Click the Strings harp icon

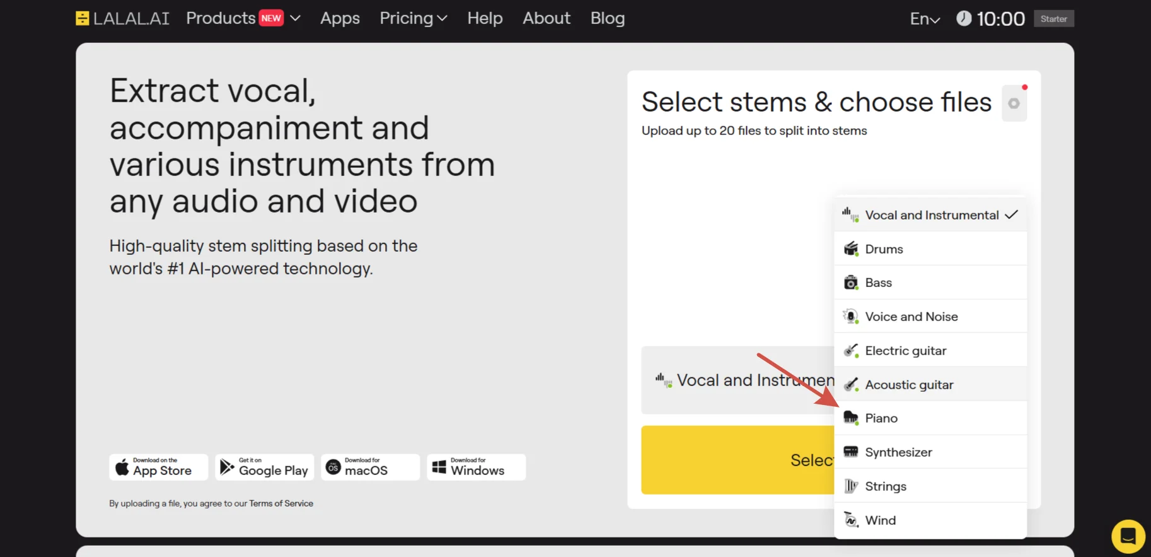[x=851, y=486]
